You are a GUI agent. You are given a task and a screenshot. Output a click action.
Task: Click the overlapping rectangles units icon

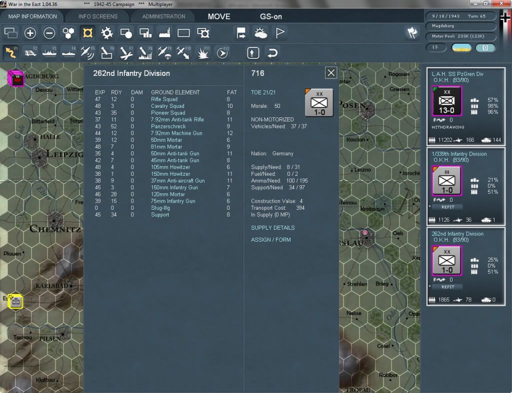tap(11, 33)
